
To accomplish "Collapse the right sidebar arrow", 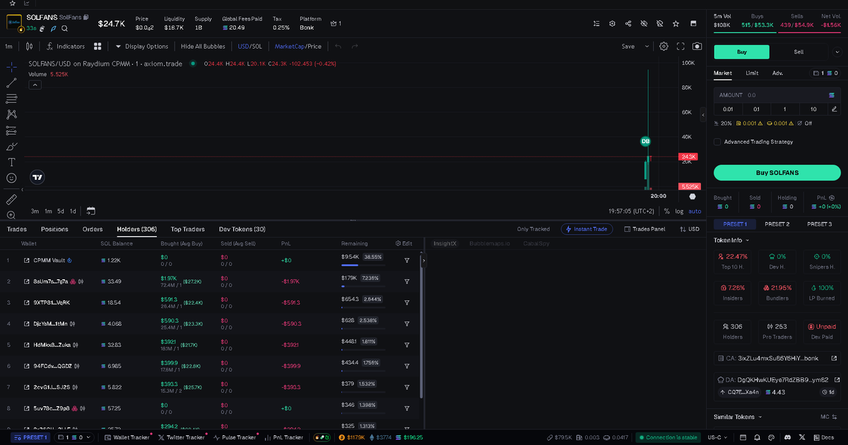I will 702,114.
